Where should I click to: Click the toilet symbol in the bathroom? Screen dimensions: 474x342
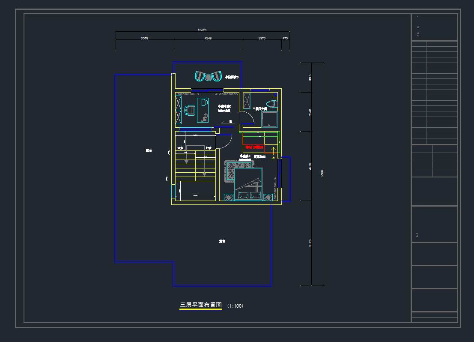click(x=271, y=103)
